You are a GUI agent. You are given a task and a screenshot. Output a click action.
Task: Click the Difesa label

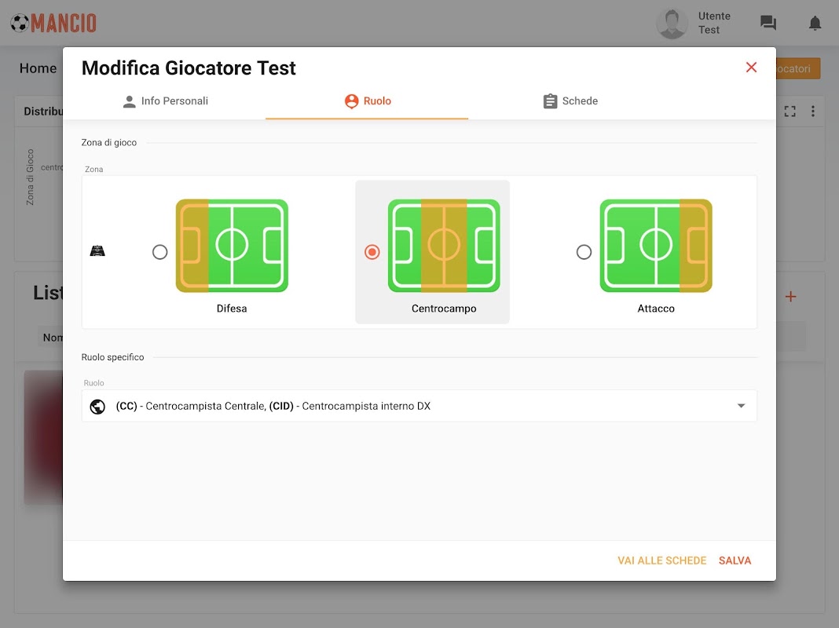click(232, 309)
